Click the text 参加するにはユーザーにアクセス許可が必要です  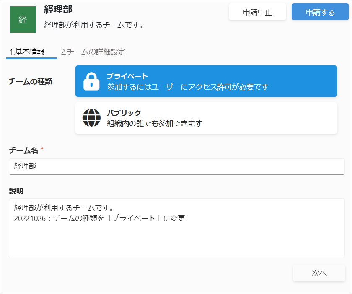coord(188,87)
